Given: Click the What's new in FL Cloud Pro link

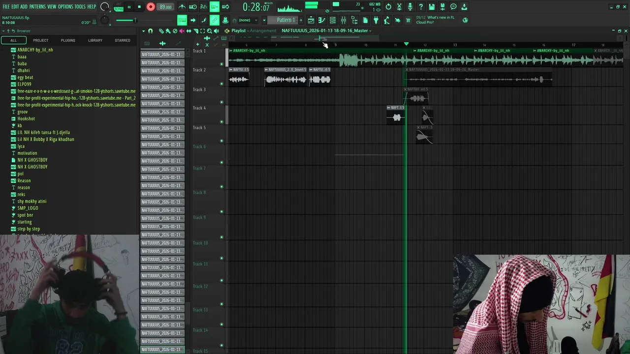Looking at the screenshot, I should (435, 20).
